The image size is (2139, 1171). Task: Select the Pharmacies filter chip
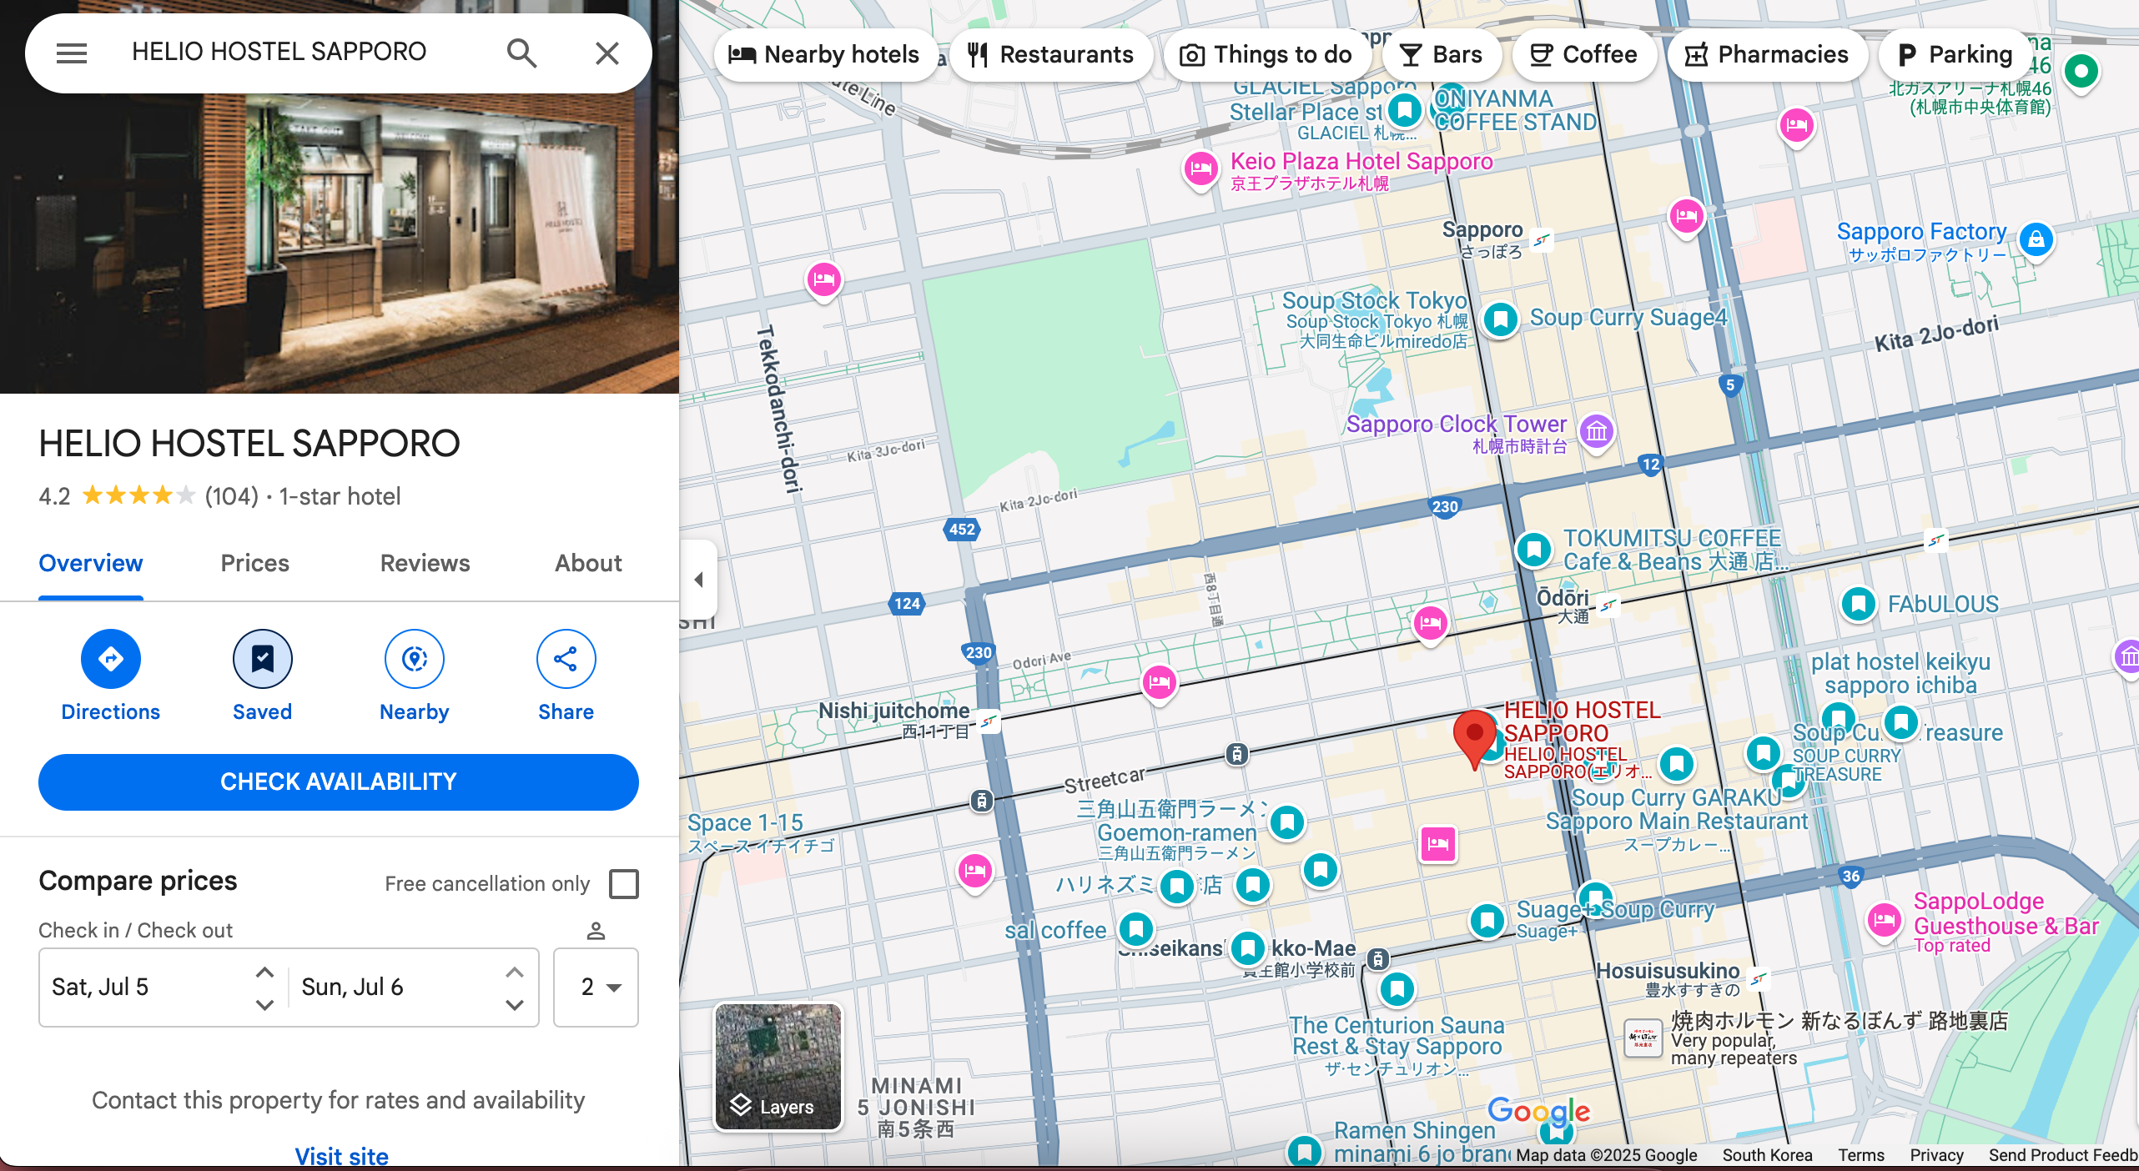click(1767, 55)
